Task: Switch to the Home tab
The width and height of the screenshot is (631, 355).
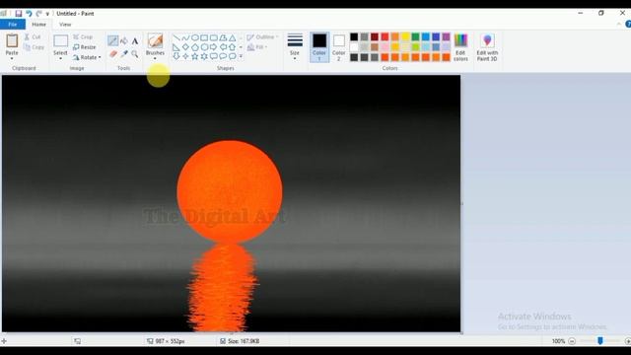Action: pyautogui.click(x=38, y=25)
